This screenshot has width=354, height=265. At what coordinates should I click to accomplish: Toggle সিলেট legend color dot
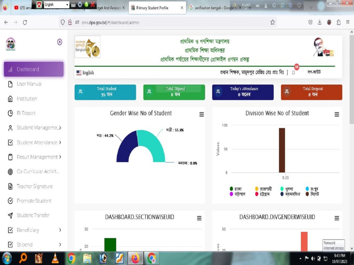307,194
